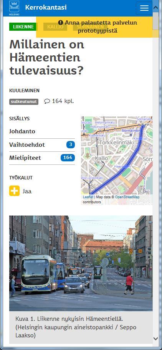
Task: Click the badge showing 3 alternatives
Action: coord(71,144)
